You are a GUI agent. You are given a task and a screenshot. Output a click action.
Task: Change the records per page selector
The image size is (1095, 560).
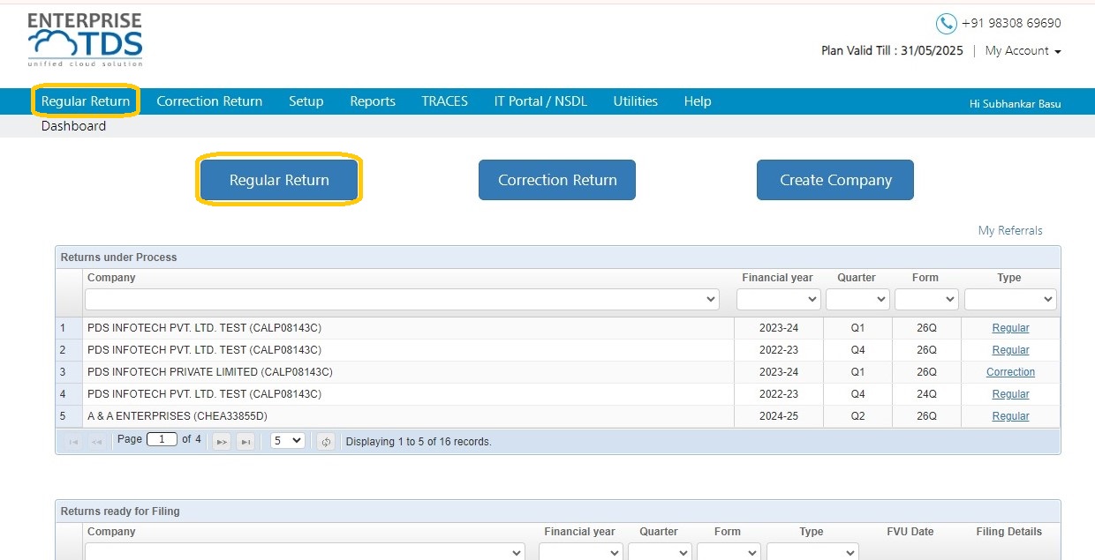click(x=288, y=440)
